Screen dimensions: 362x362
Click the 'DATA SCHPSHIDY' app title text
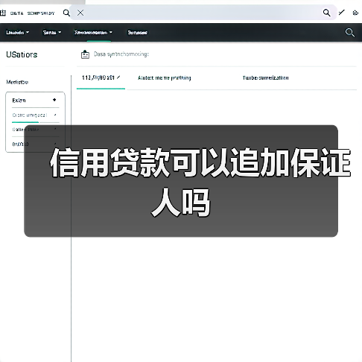pyautogui.click(x=32, y=13)
